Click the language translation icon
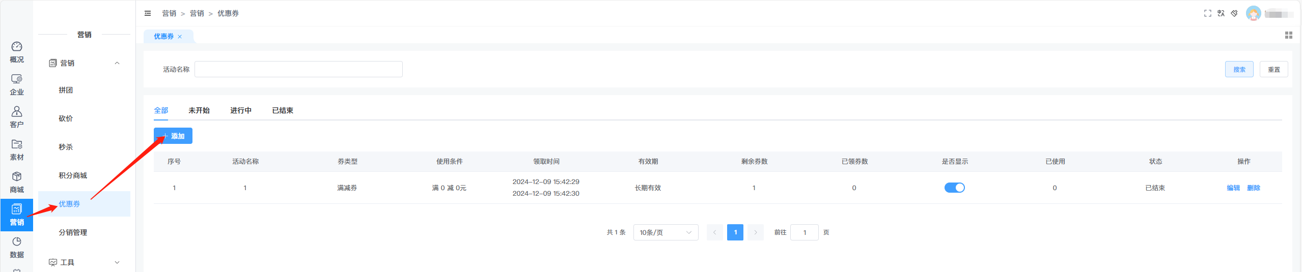 pos(1221,13)
